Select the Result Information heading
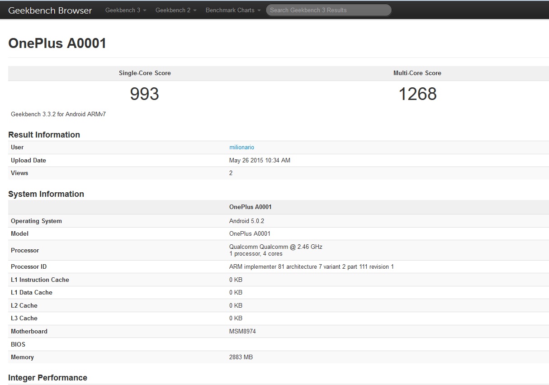This screenshot has width=549, height=385. click(44, 135)
